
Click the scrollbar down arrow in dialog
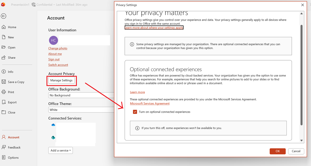pos(301,140)
